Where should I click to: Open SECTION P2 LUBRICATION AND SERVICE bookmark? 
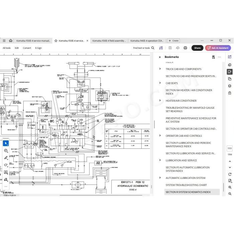pos(191,153)
